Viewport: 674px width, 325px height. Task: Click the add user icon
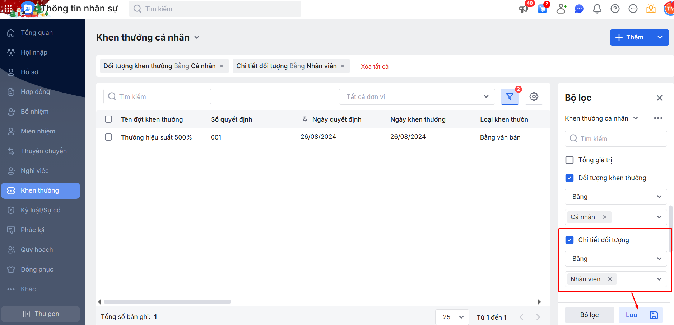(561, 9)
